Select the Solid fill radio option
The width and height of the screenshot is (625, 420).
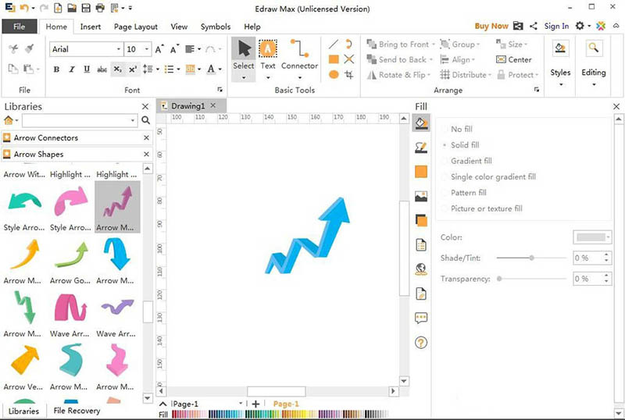445,145
